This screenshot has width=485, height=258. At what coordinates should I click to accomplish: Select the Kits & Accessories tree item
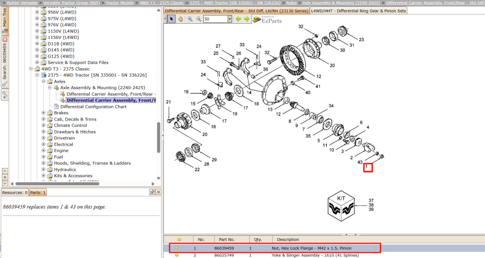click(x=73, y=176)
